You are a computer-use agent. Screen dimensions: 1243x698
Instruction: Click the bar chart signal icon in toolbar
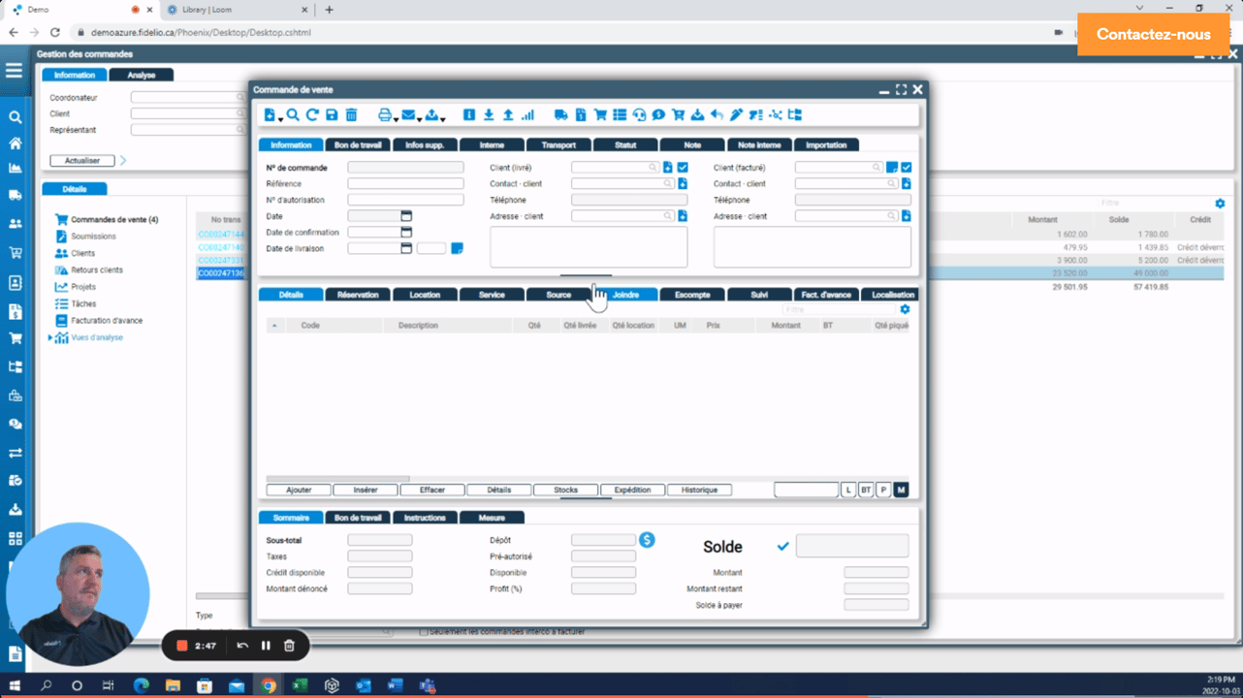(527, 114)
